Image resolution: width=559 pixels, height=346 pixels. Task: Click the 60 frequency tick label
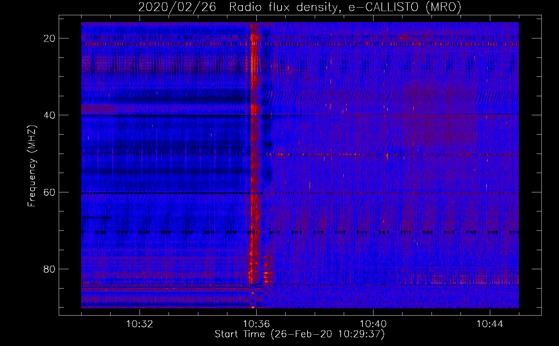[x=50, y=192]
